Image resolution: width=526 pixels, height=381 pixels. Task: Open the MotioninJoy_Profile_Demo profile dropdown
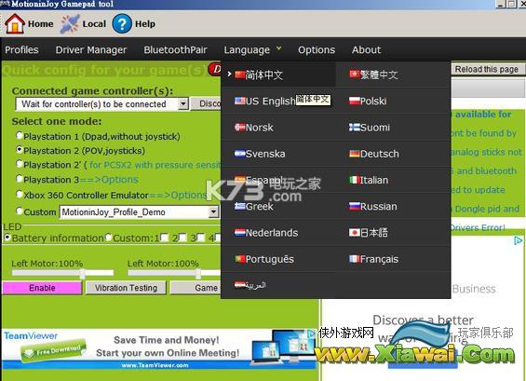tap(213, 211)
